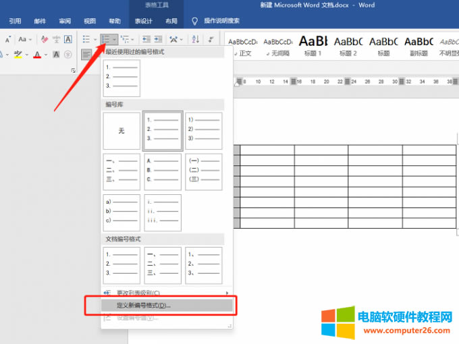Open the change case Aa dropdown

(x=25, y=40)
